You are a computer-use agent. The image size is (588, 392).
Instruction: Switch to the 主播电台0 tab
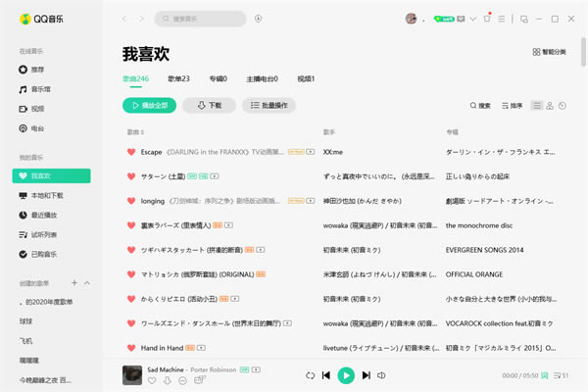[262, 78]
